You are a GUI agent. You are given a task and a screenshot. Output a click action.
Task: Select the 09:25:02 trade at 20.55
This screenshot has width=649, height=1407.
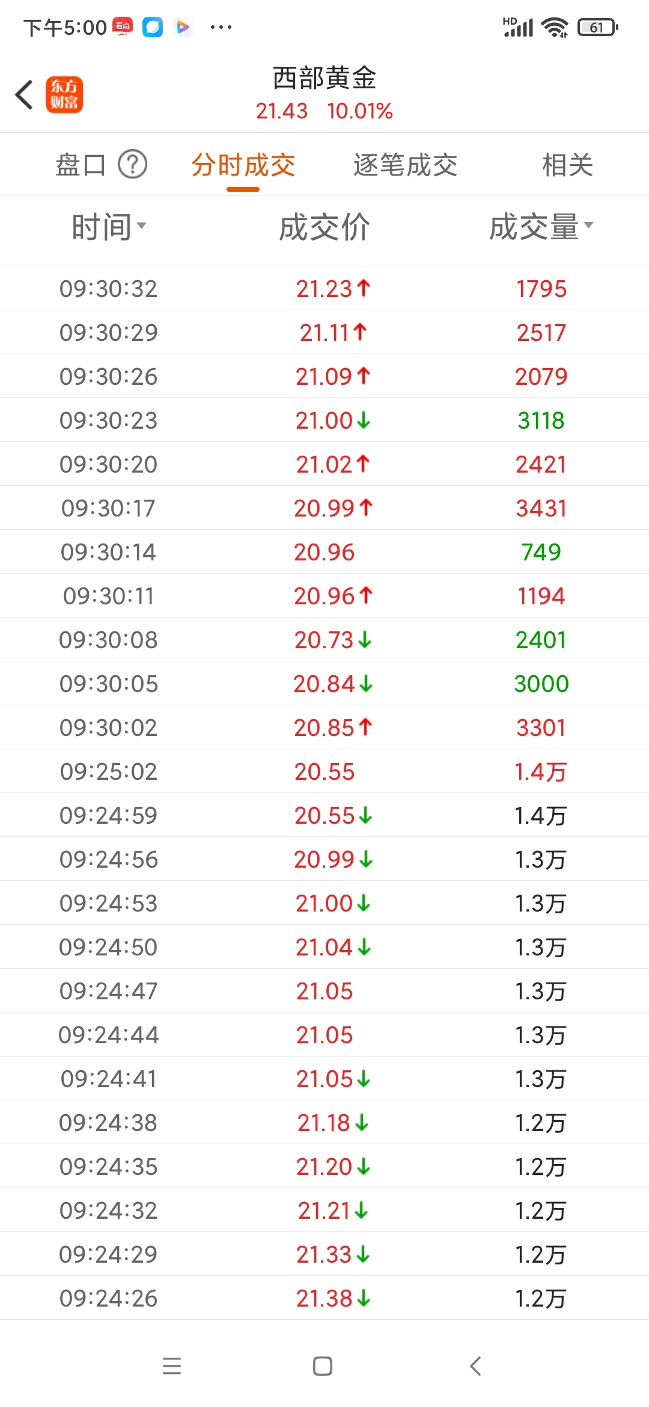(324, 771)
